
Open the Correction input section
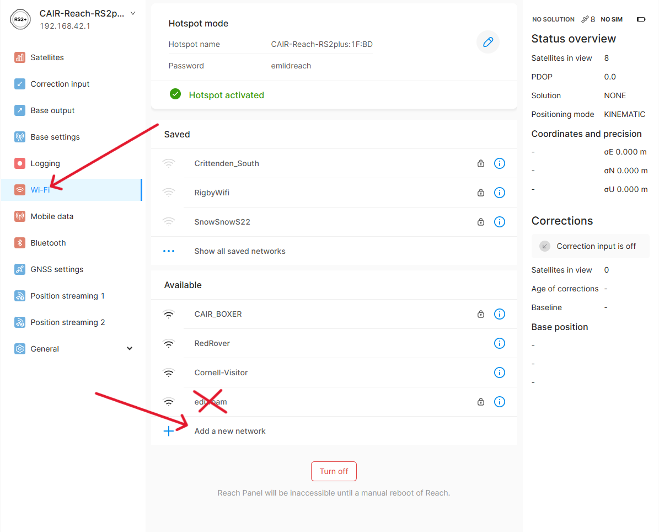[72, 84]
